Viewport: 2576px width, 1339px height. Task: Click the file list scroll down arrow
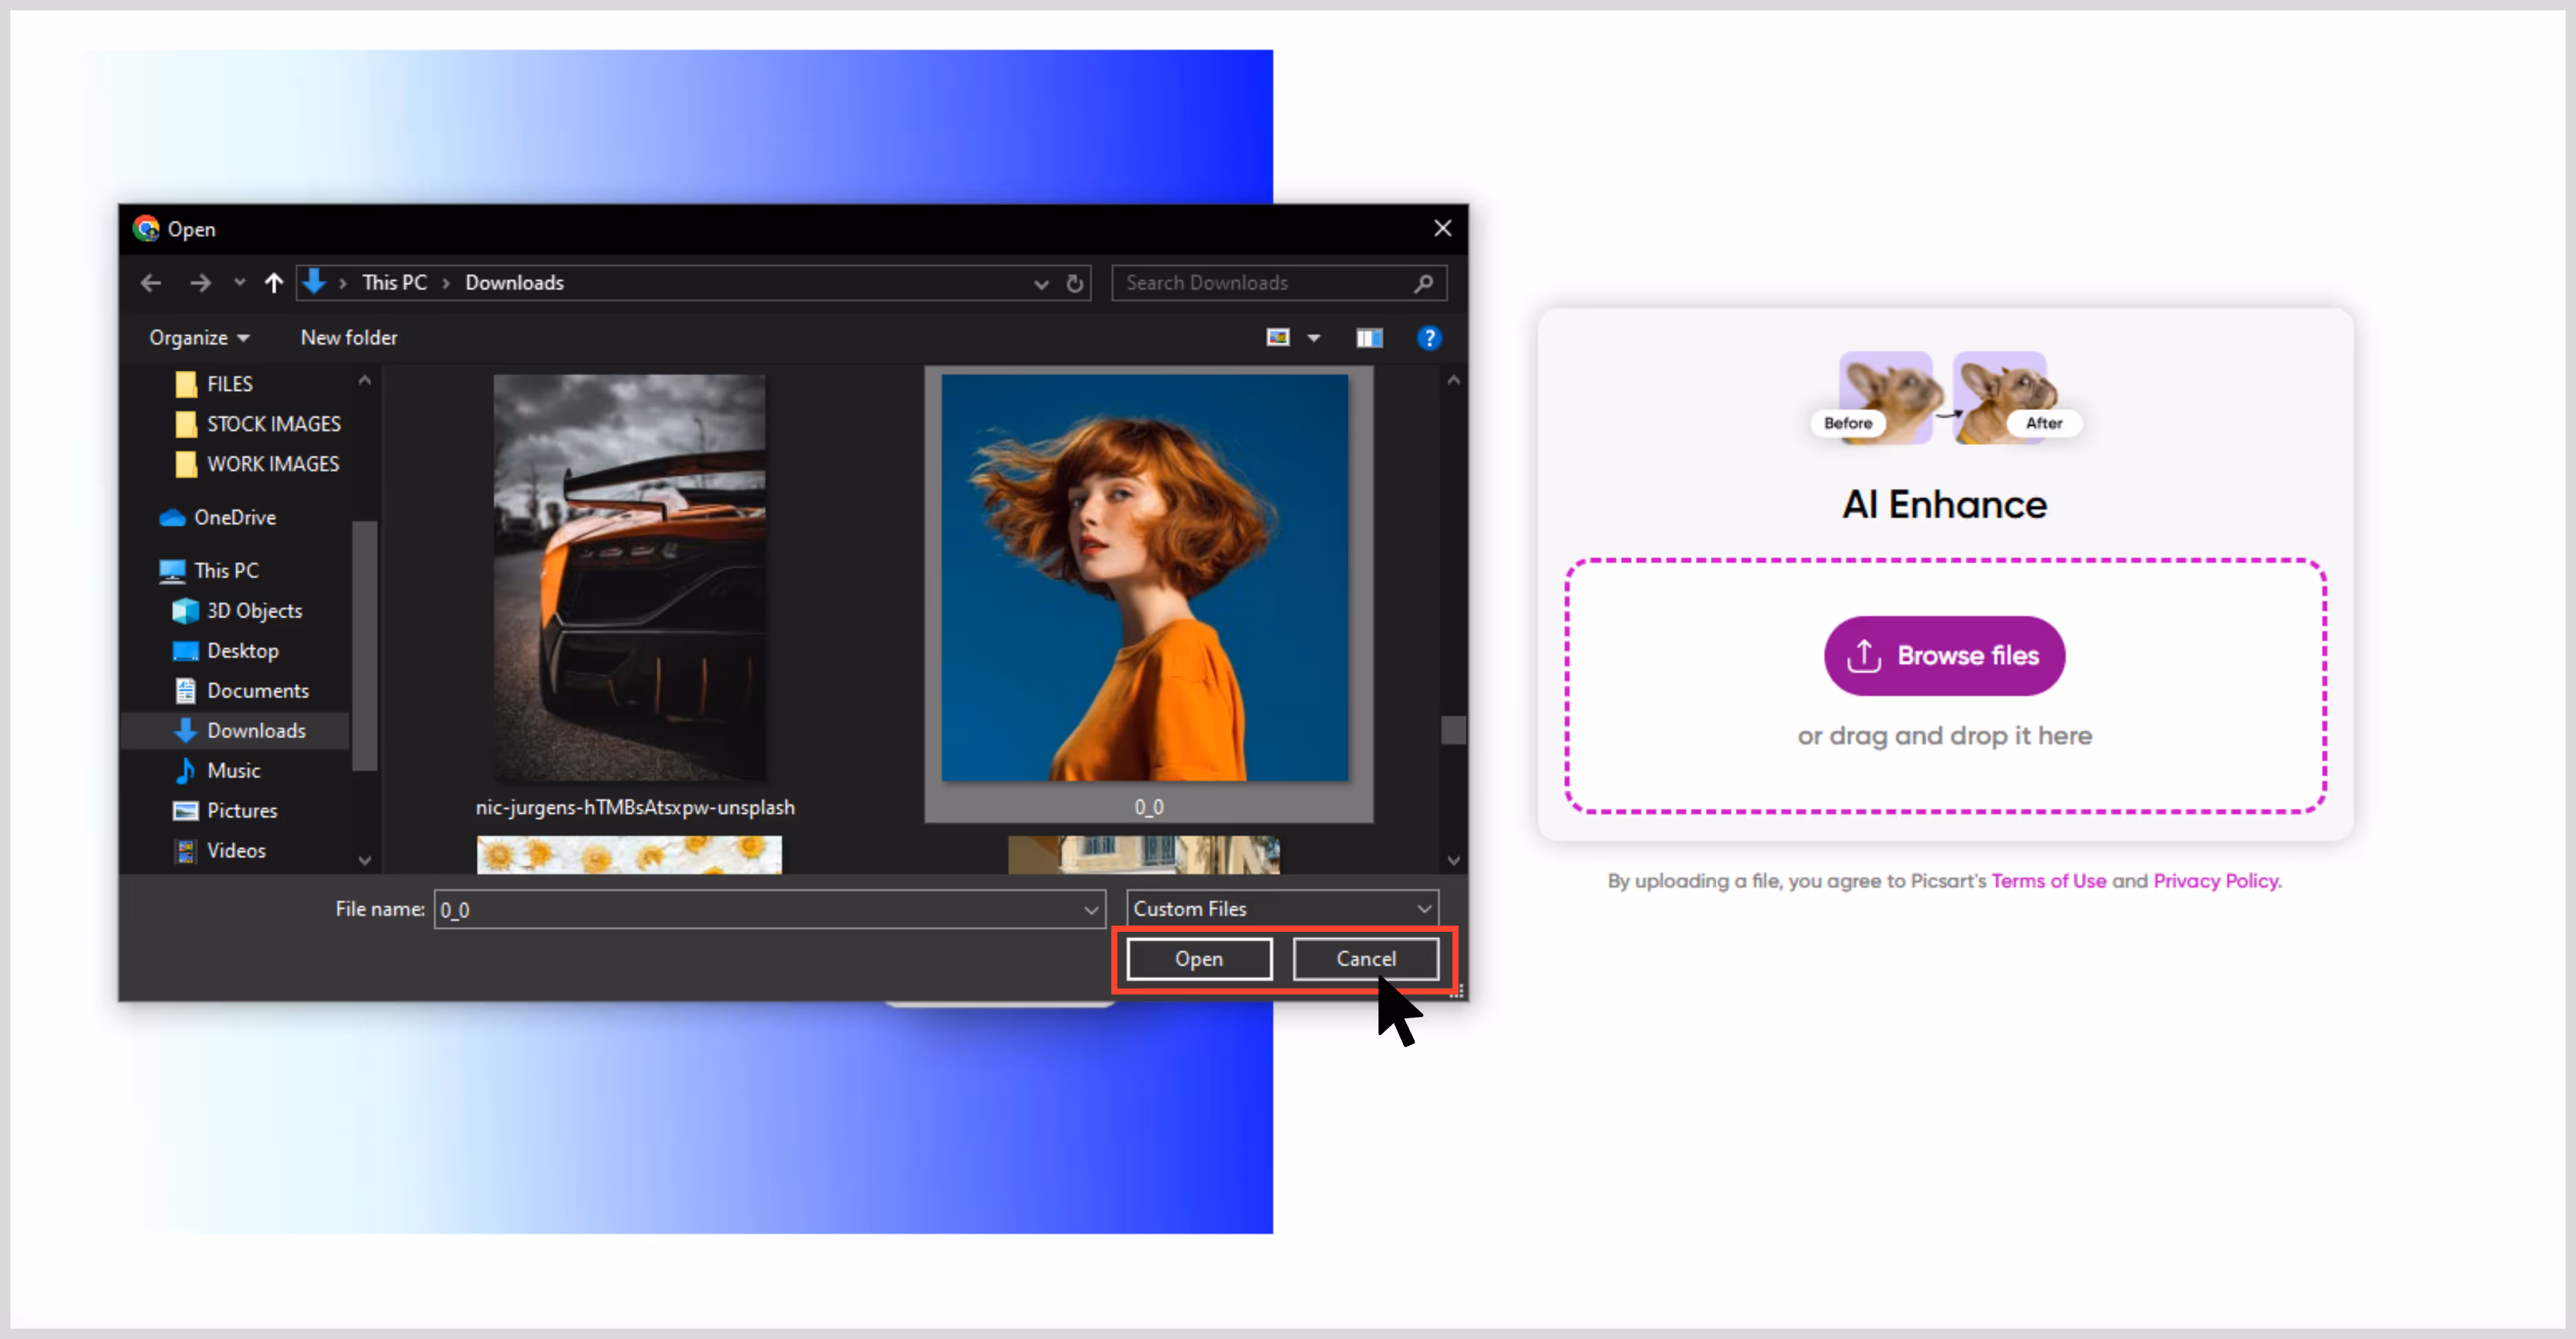1453,860
